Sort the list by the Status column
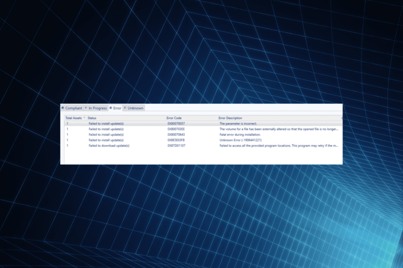Image resolution: width=403 pixels, height=268 pixels. point(92,118)
